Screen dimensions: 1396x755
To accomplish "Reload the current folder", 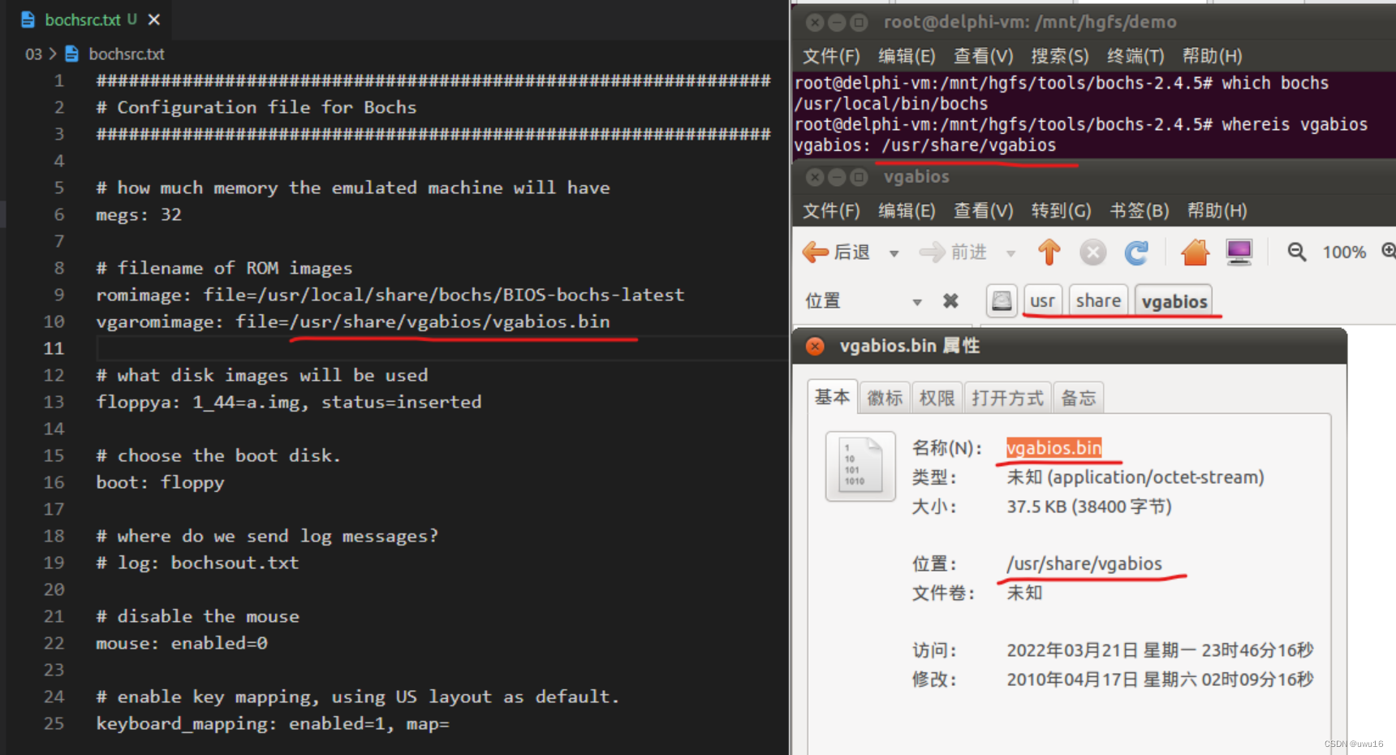I will 1136,252.
